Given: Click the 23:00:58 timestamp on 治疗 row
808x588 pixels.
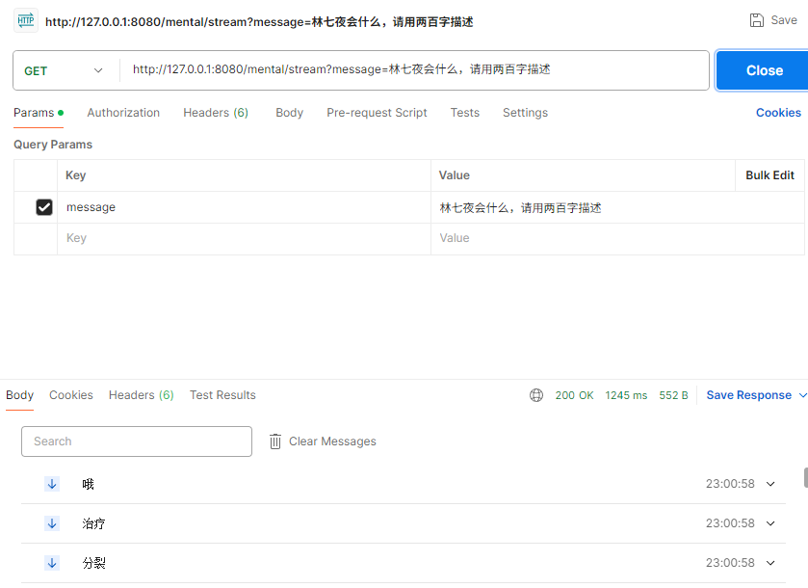Looking at the screenshot, I should click(x=730, y=523).
